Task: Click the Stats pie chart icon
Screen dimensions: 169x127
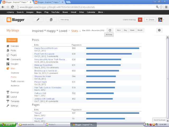Action: click(x=8, y=68)
